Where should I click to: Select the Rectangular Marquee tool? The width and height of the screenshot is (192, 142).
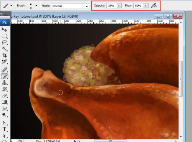click(4, 36)
